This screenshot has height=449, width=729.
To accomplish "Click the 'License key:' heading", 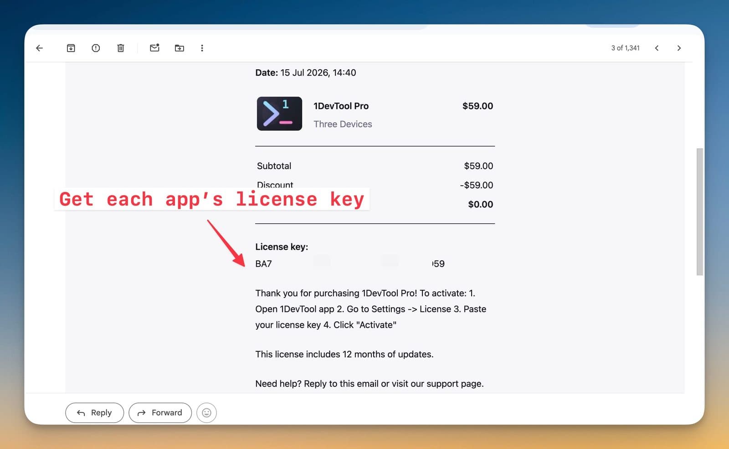I will pyautogui.click(x=282, y=247).
